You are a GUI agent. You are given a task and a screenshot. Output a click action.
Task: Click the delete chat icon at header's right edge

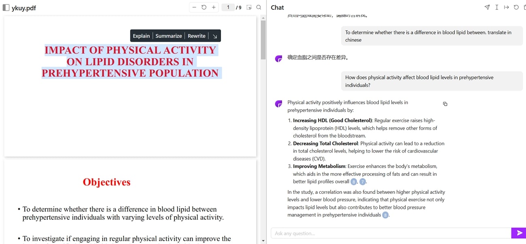coord(525,7)
